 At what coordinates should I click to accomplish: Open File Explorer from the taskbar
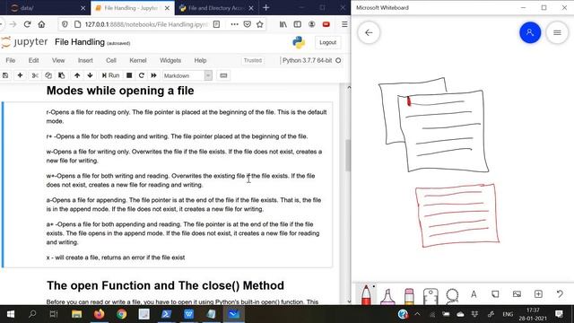pos(76,314)
